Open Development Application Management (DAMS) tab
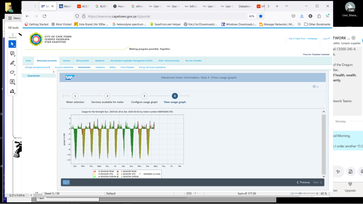 pyautogui.click(x=131, y=61)
